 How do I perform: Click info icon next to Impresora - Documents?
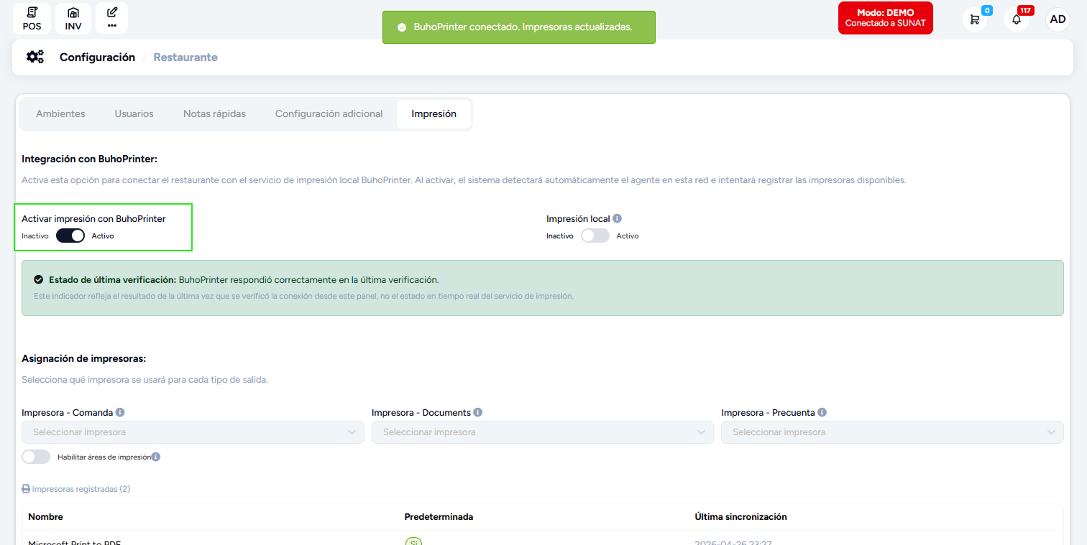click(478, 413)
